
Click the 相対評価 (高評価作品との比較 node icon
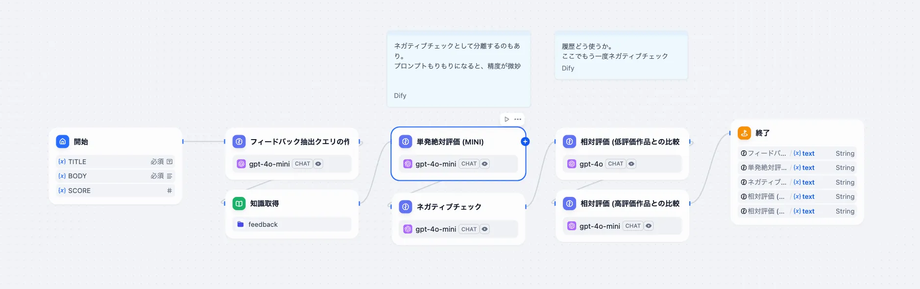tap(569, 203)
